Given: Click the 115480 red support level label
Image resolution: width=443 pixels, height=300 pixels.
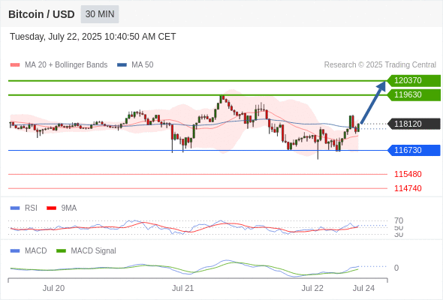Looking at the screenshot, I should (408, 174).
